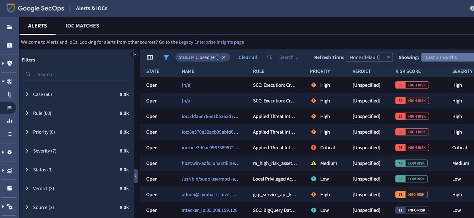The height and width of the screenshot is (218, 474).
Task: Open the flag alerts icon in the sidebar
Action: tap(9, 108)
